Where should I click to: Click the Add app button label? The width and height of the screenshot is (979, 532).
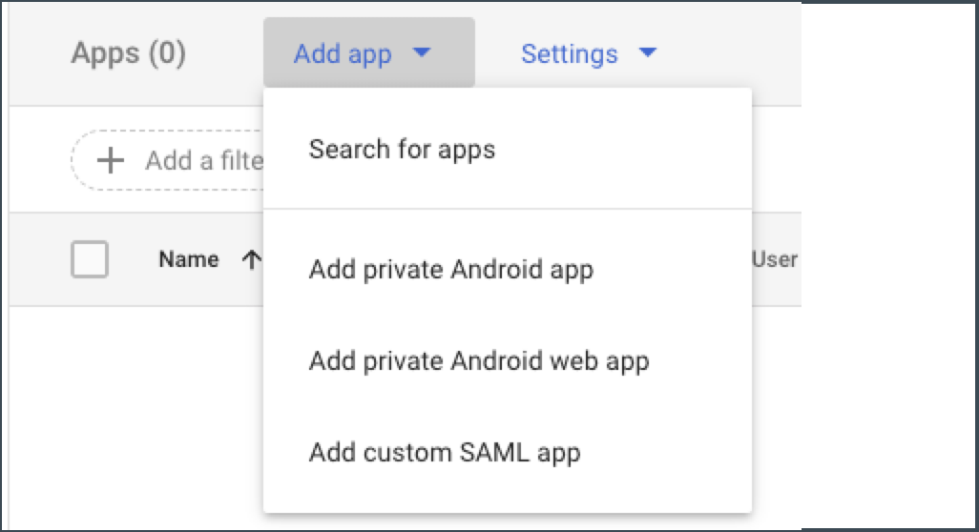tap(343, 54)
